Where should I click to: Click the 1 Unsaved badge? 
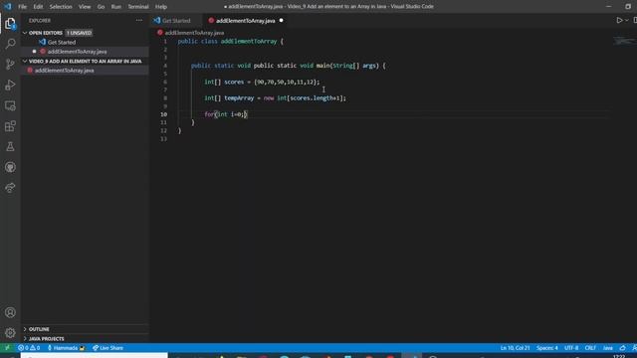point(80,33)
